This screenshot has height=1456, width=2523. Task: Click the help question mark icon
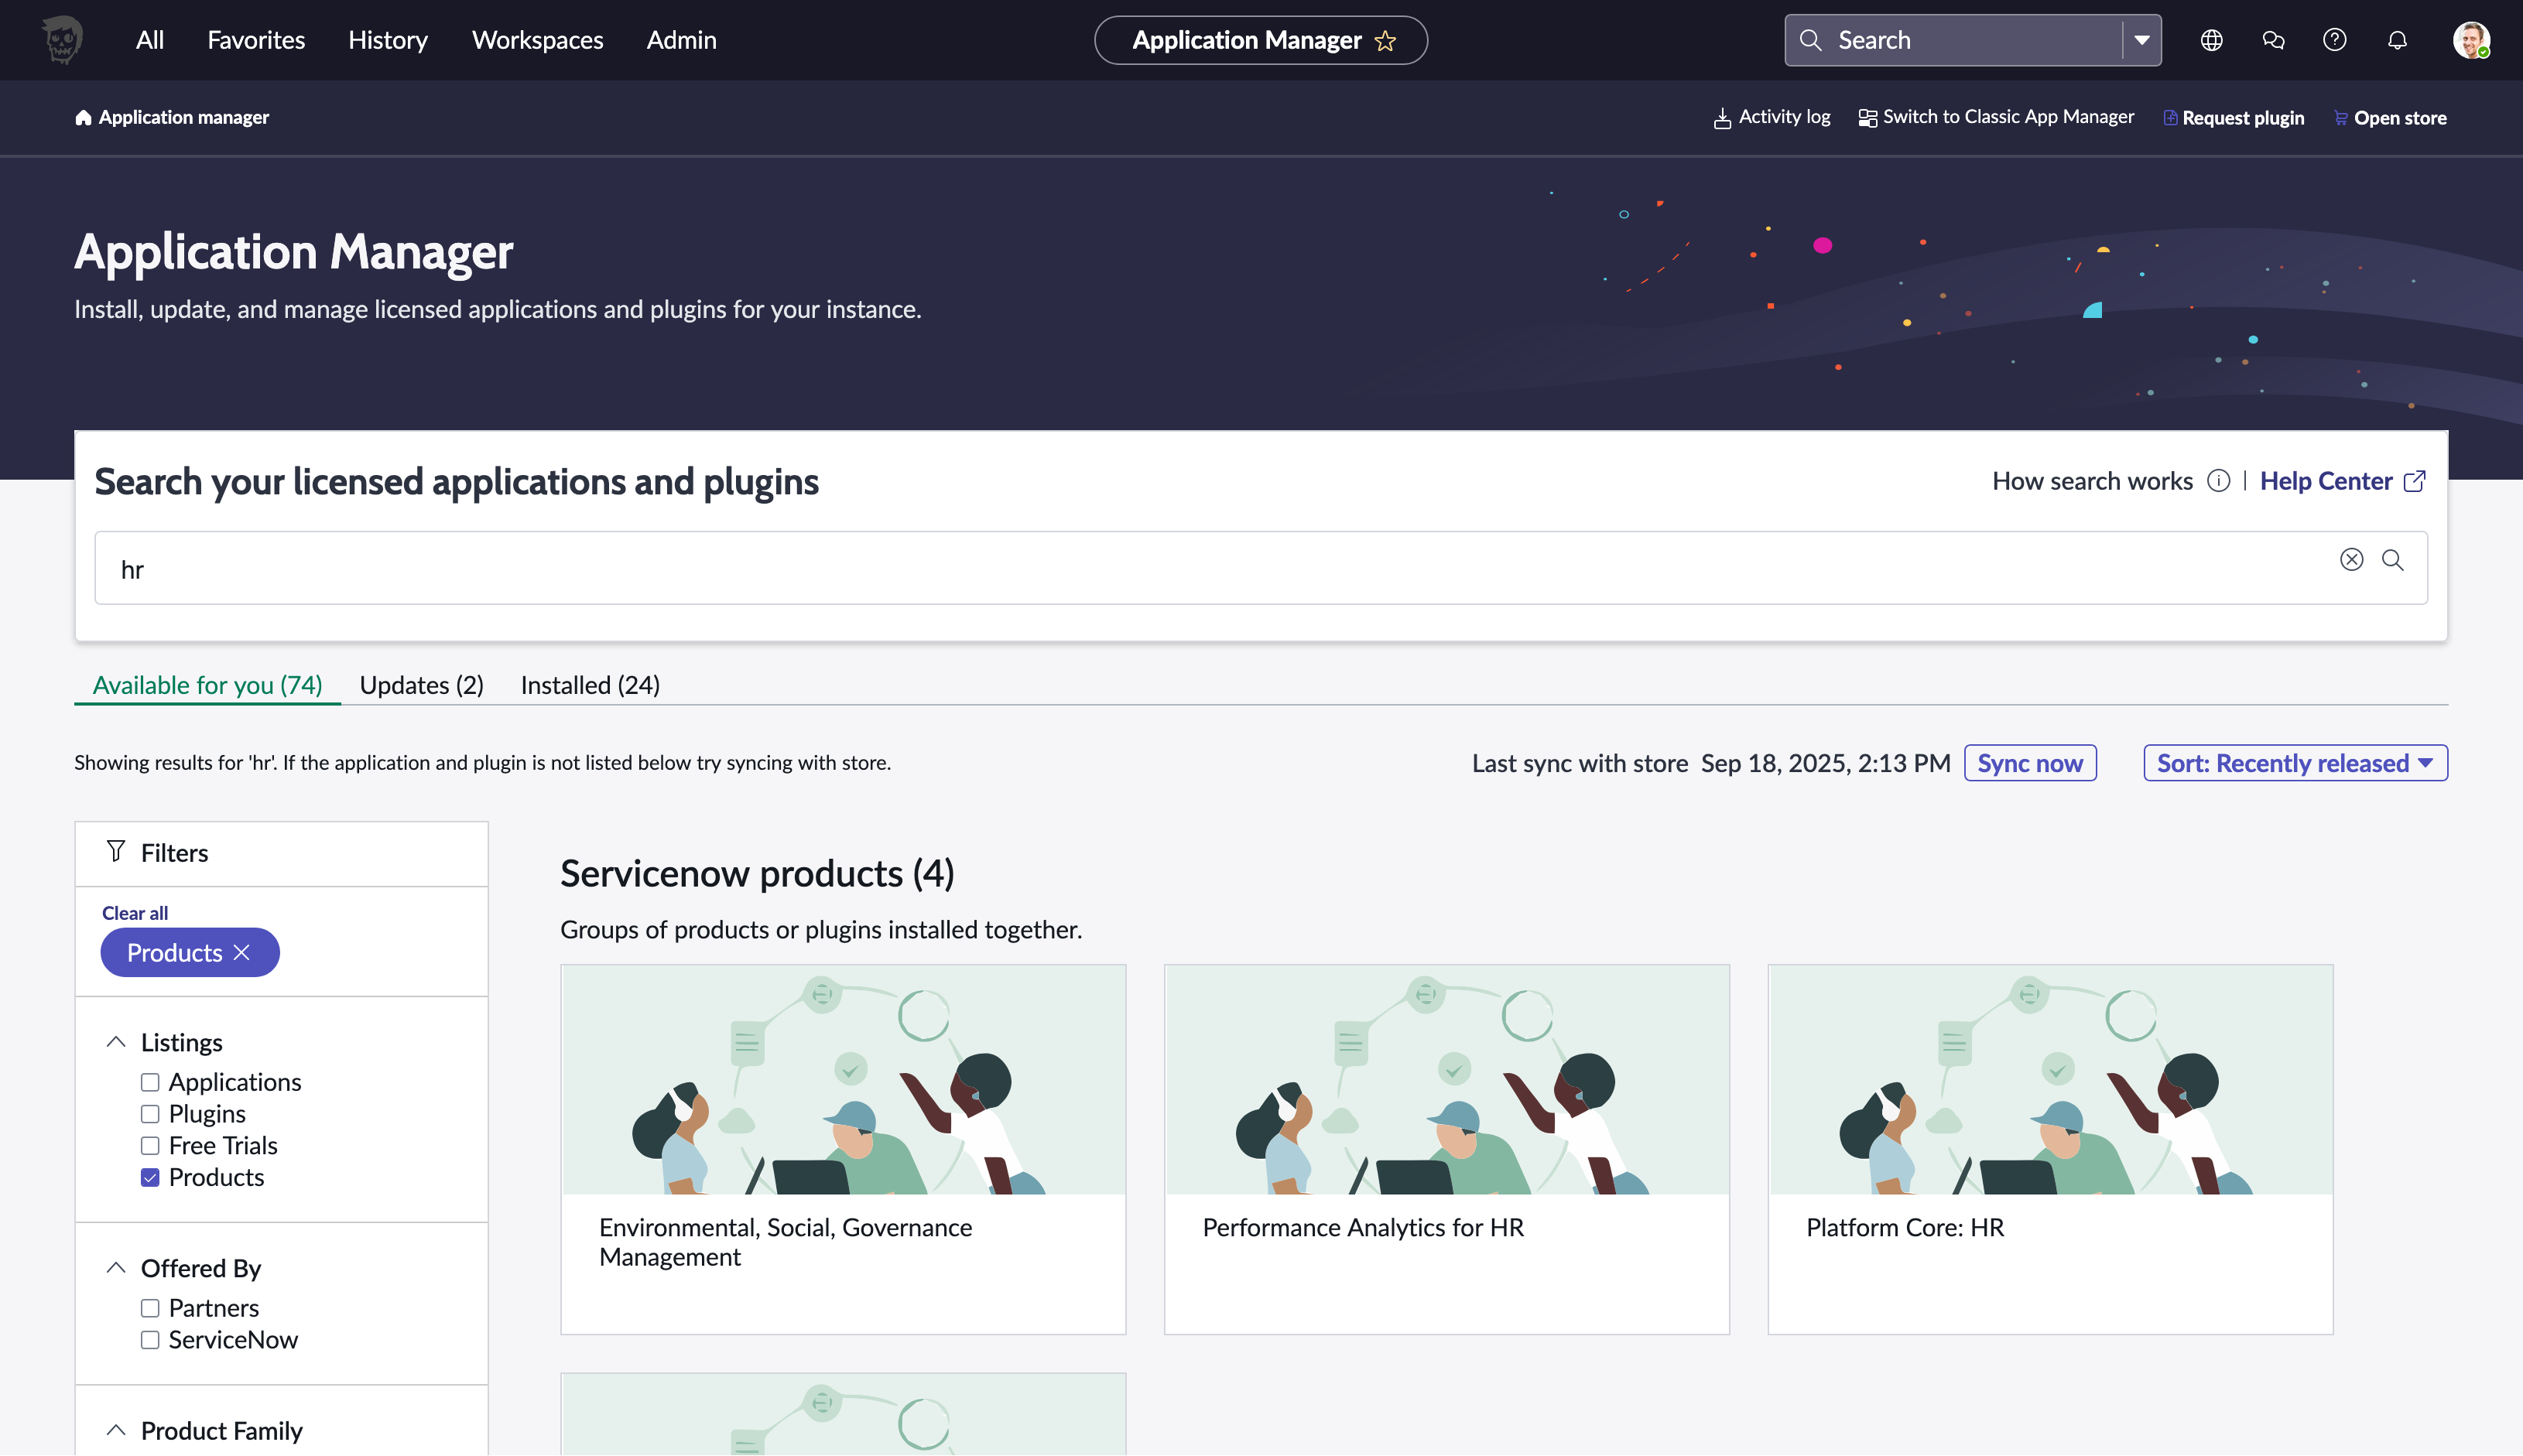2334,40
